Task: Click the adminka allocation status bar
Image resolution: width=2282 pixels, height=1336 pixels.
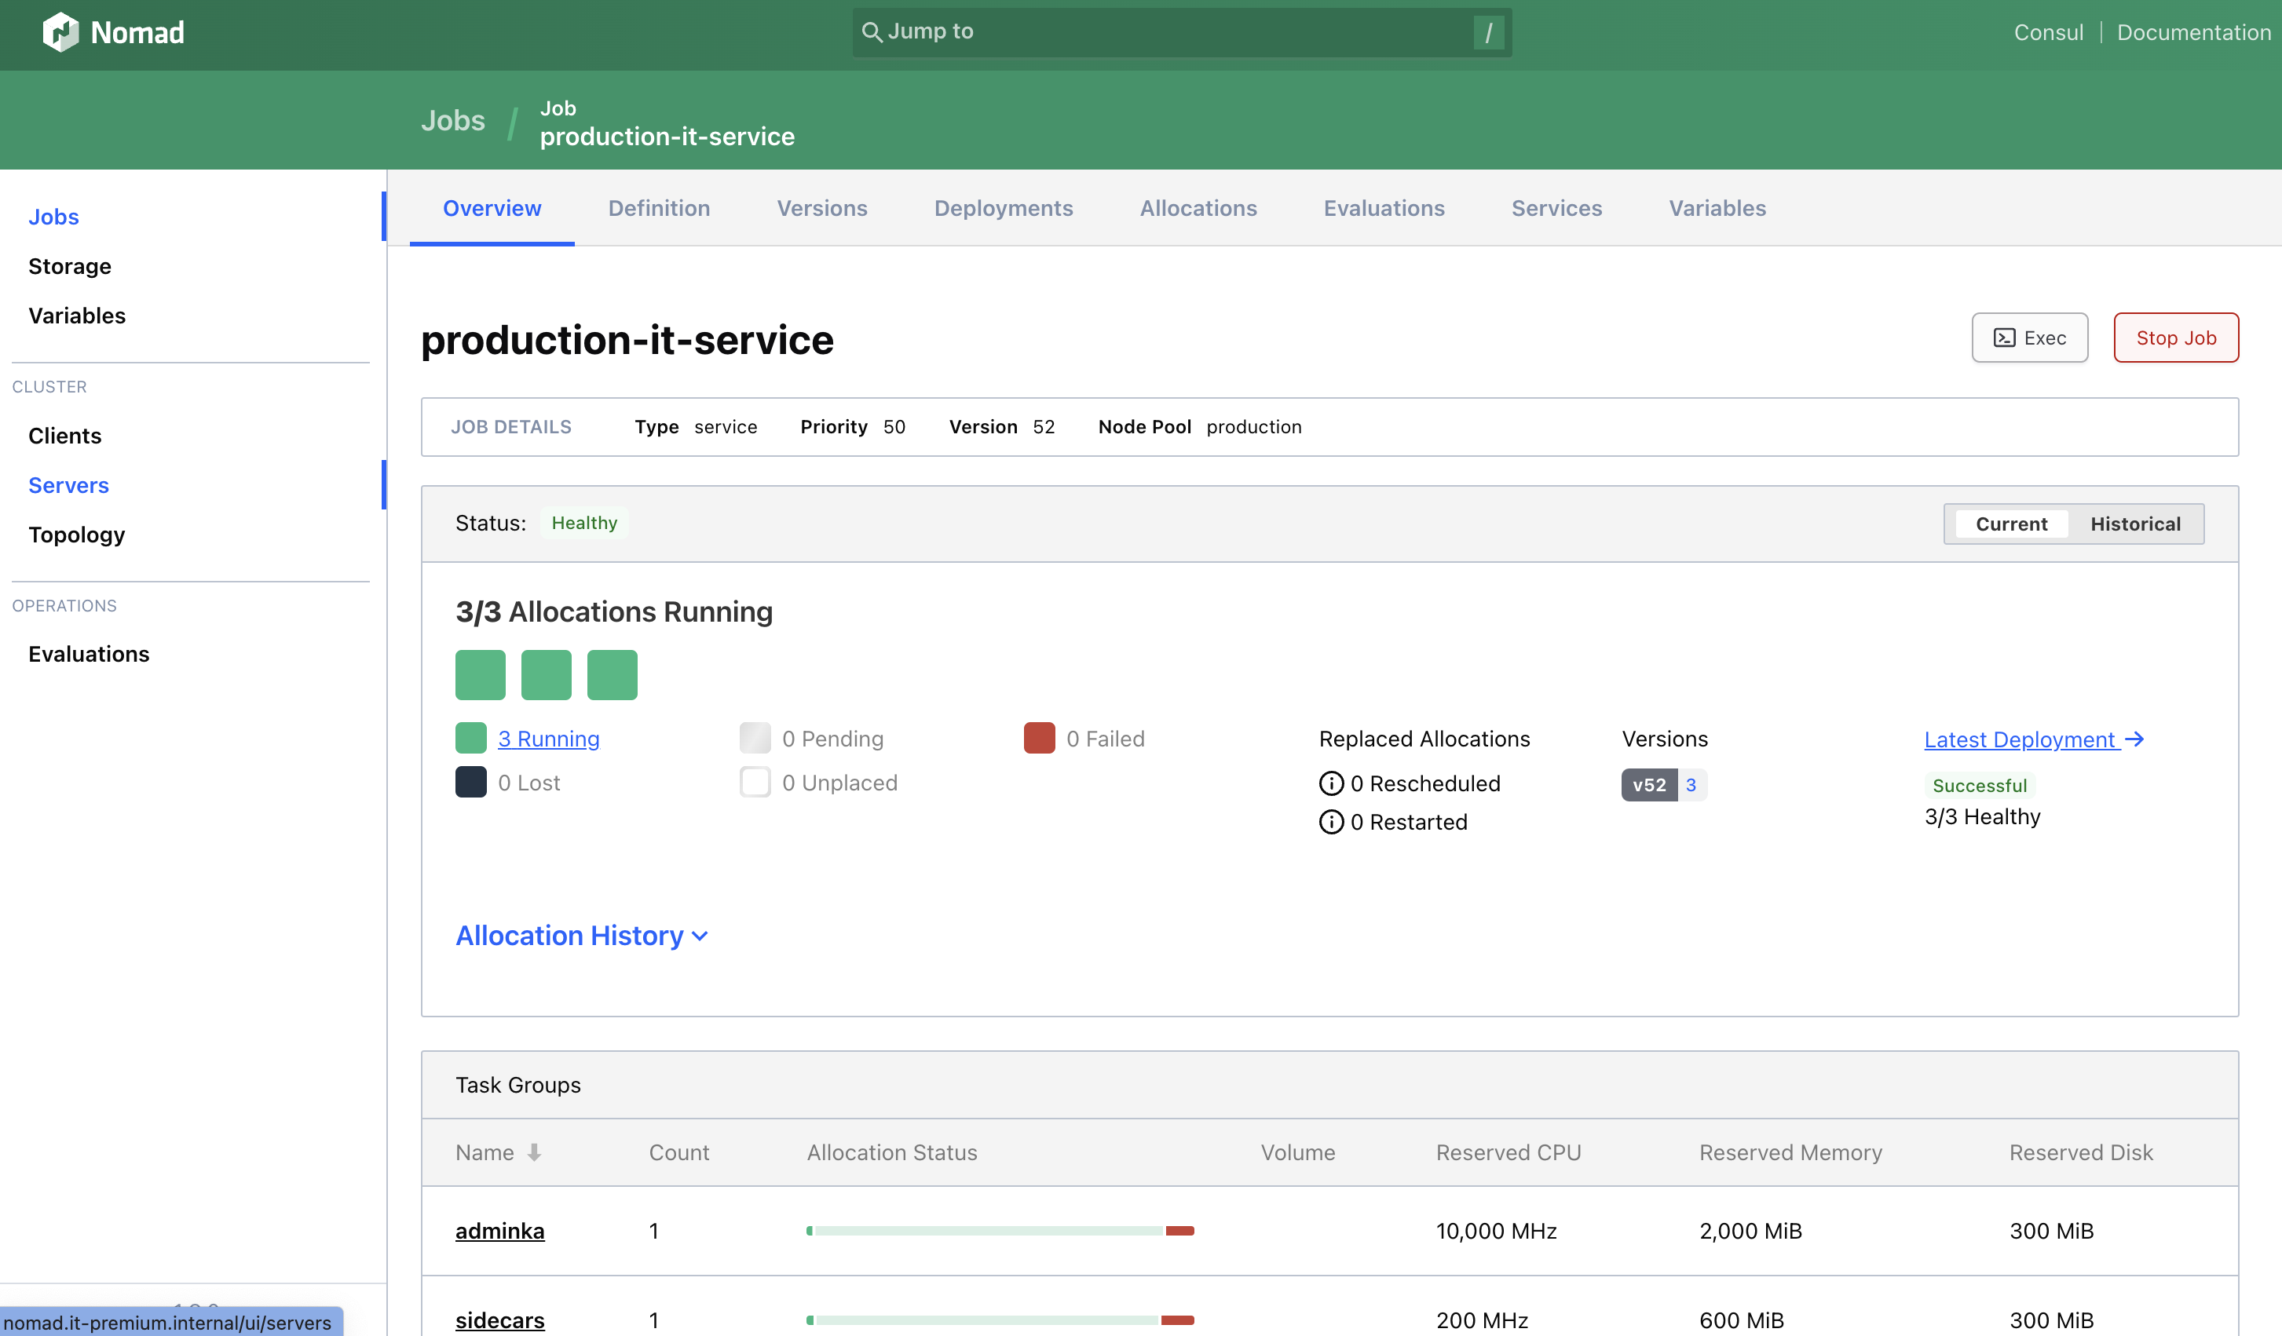Action: pyautogui.click(x=1000, y=1230)
